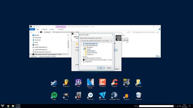Click Cancel in the Setup window
193x108 pixels.
(117, 69)
